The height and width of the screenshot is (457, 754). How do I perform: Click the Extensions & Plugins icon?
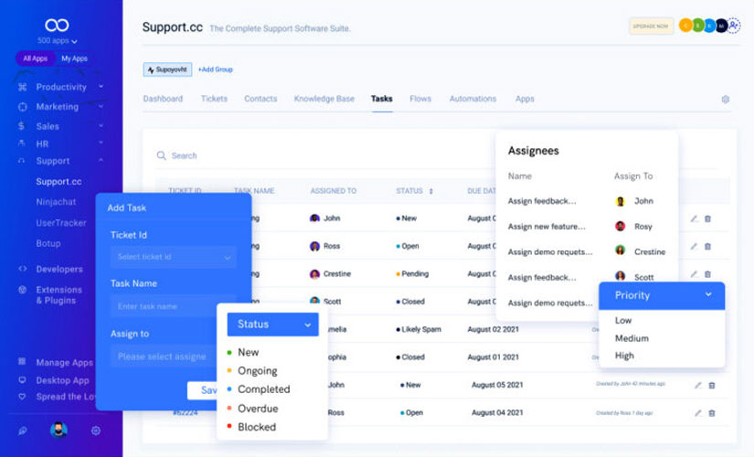coord(22,290)
